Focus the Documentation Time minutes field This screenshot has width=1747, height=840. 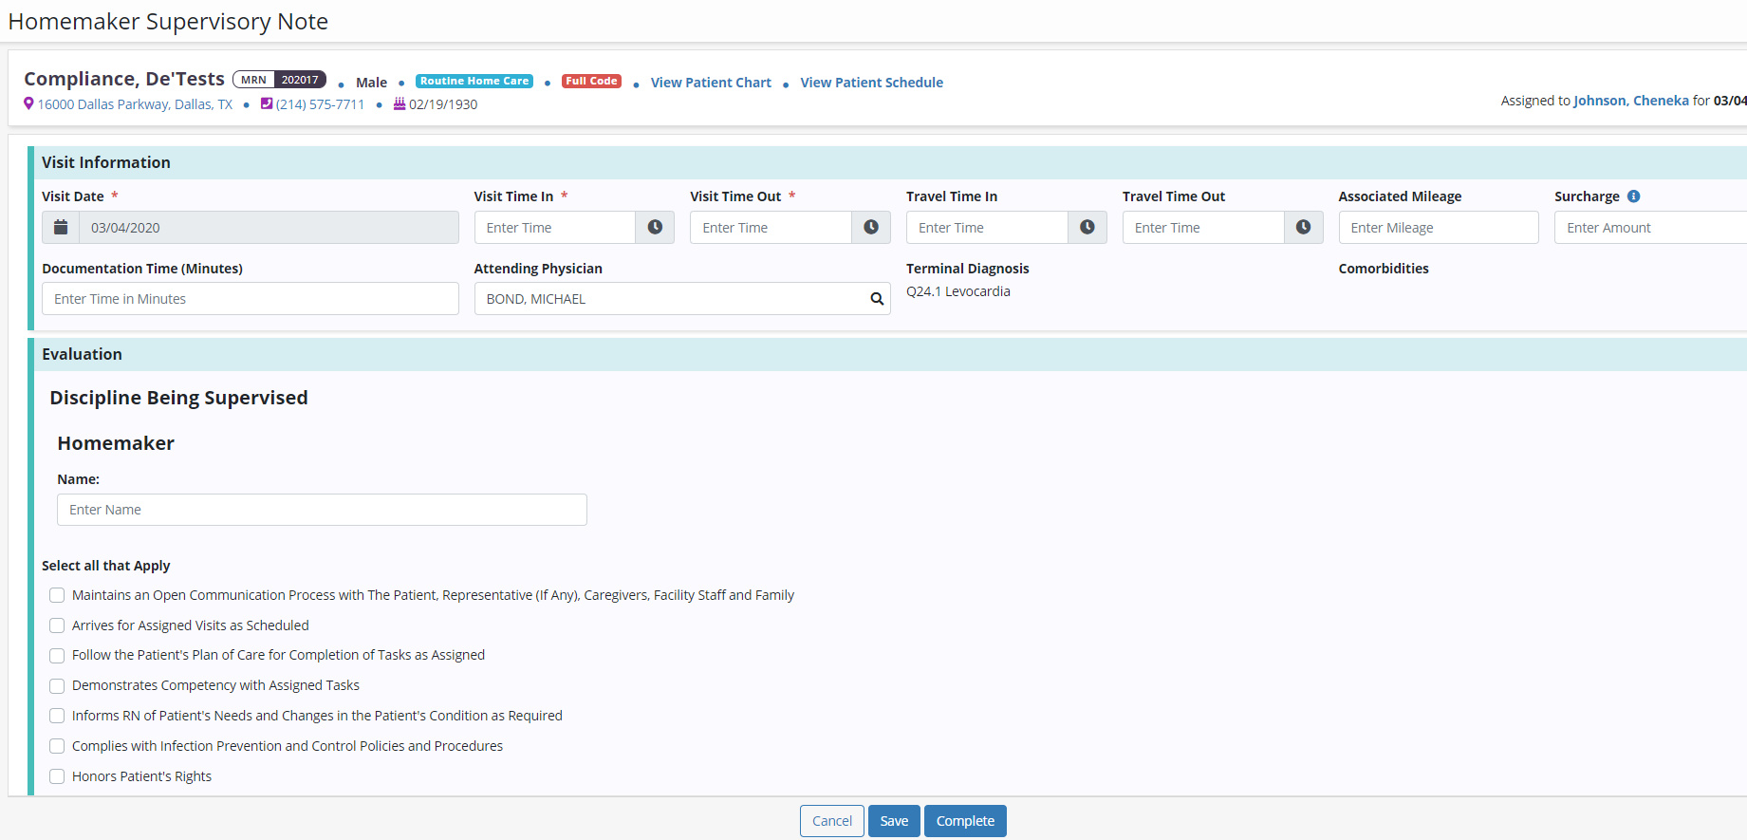(x=251, y=299)
